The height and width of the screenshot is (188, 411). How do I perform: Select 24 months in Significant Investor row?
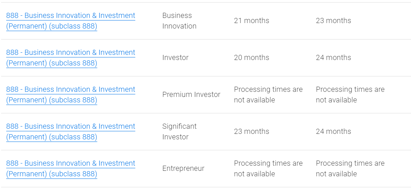(x=333, y=132)
